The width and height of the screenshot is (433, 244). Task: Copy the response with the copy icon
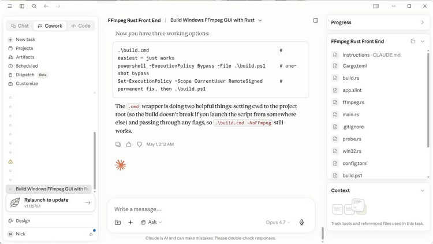(118, 145)
